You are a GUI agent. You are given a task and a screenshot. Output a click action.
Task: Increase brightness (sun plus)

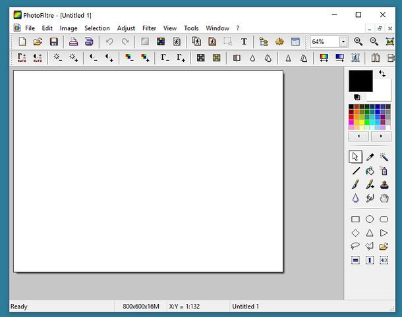click(73, 57)
